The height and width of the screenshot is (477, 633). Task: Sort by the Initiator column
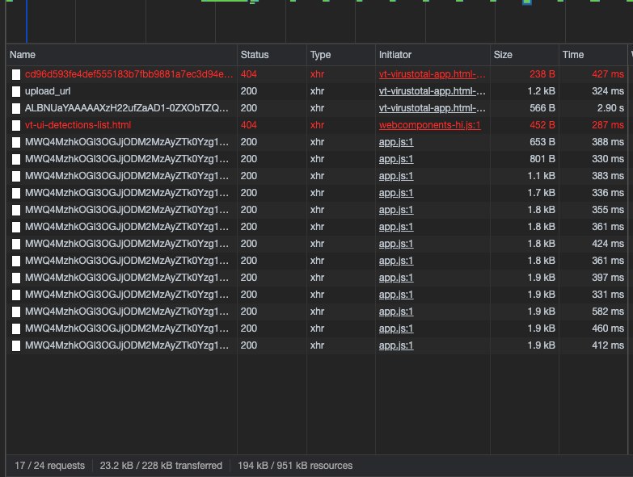395,55
